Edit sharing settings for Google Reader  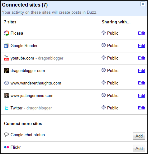click(141, 46)
